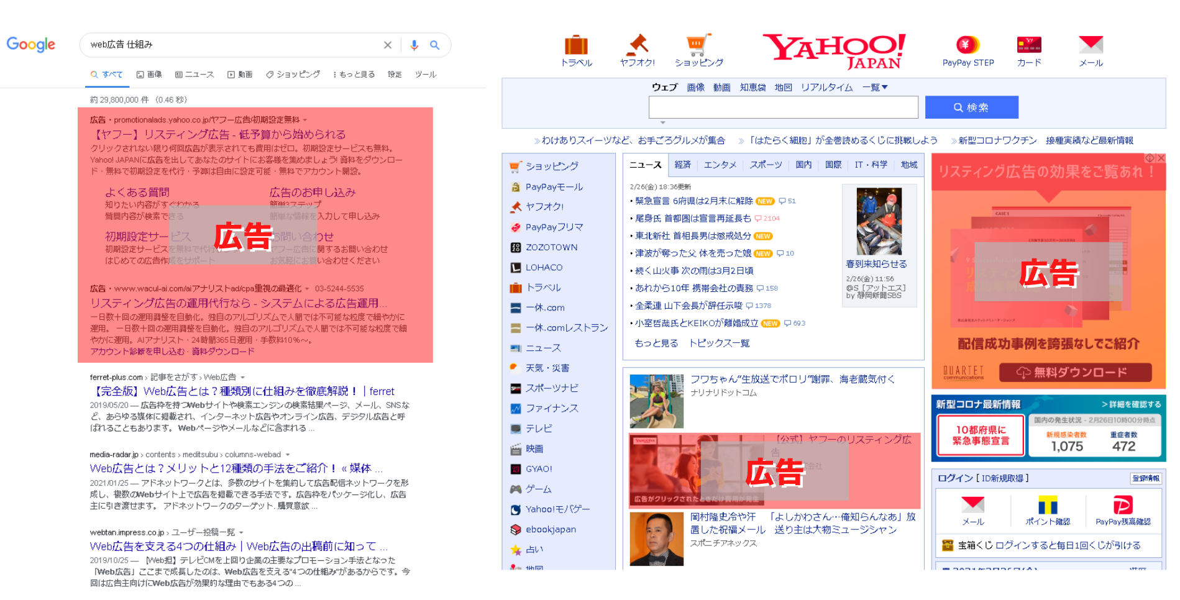Screen dimensions: 1180x600
Task: Start Google voice search microphone
Action: (414, 45)
